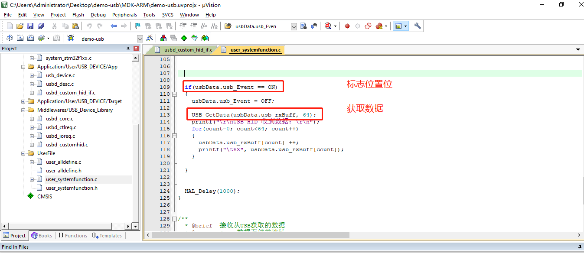Open the Books panel
584x253 pixels.
42,235
